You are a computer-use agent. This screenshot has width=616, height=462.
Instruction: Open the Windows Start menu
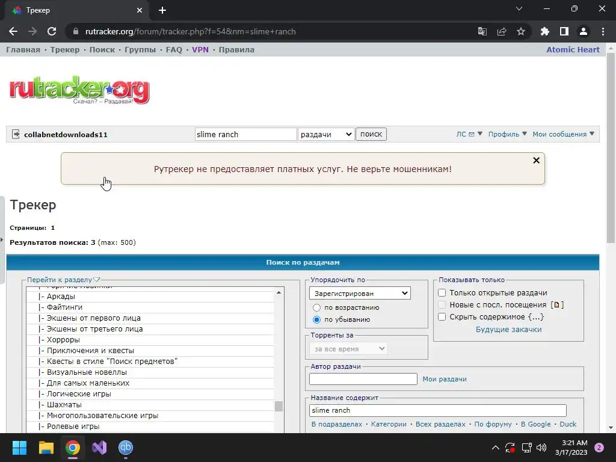tap(19, 448)
